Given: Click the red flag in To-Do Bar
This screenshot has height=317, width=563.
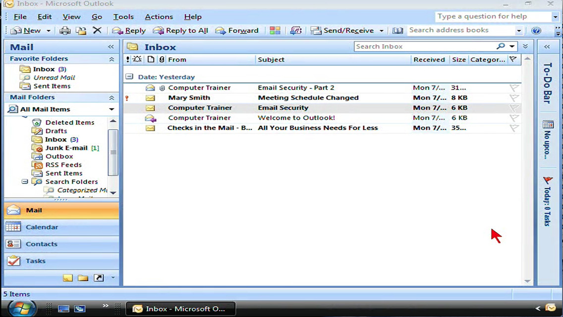Looking at the screenshot, I should 548,180.
